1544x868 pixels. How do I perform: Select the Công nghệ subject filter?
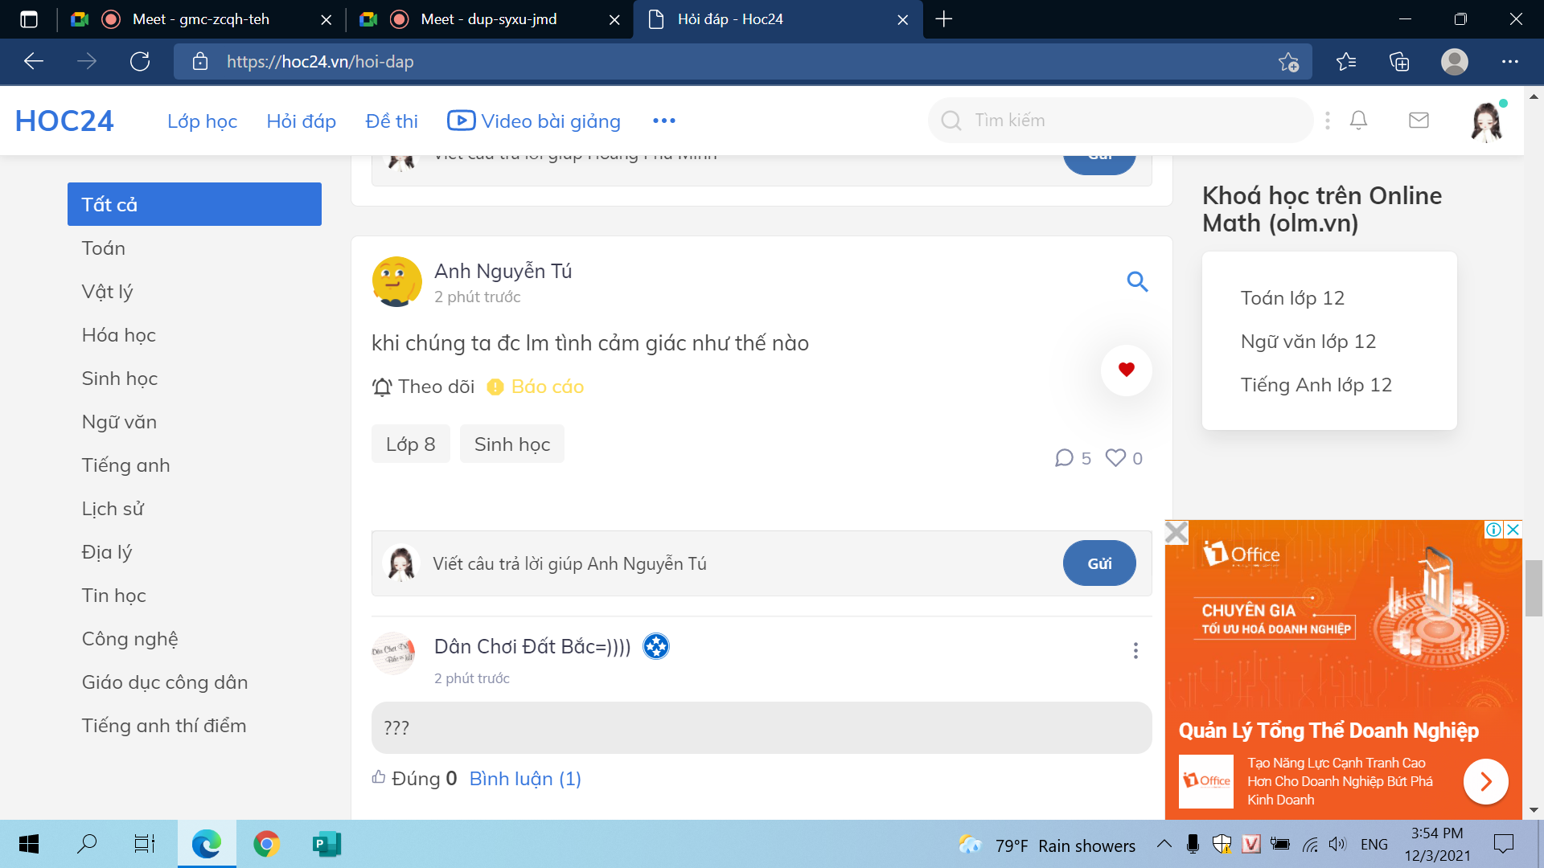pyautogui.click(x=129, y=639)
